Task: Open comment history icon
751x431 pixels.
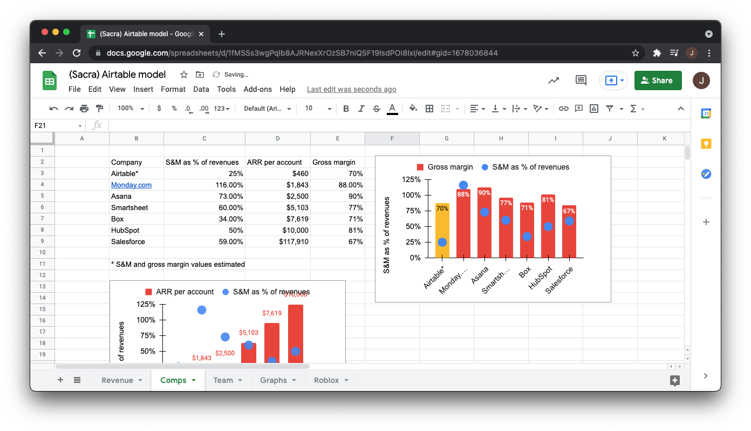Action: (581, 80)
